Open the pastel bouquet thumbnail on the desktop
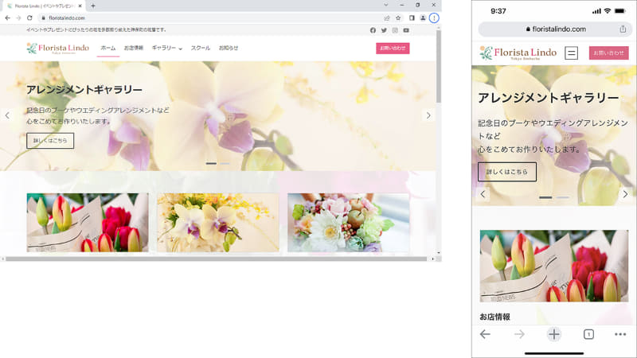637x358 pixels. click(x=349, y=223)
